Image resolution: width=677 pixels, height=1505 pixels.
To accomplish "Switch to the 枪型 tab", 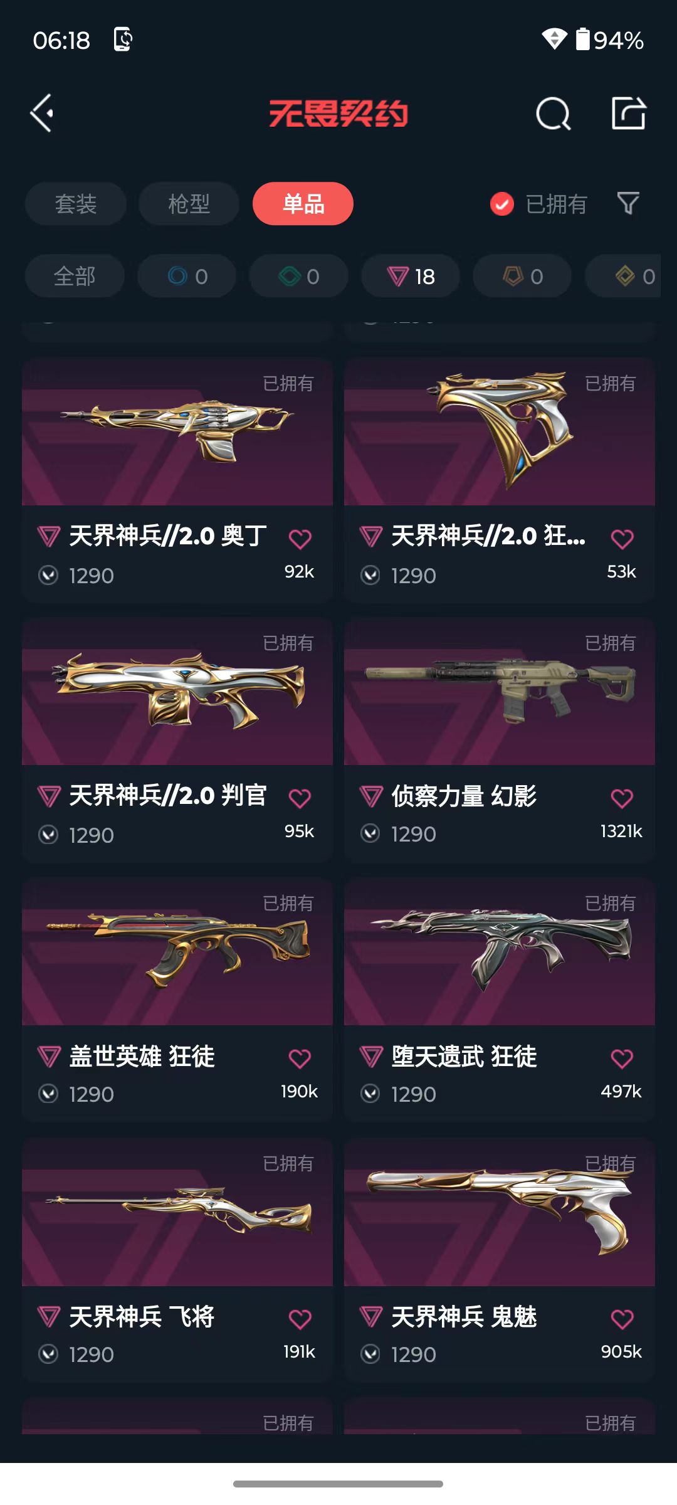I will 189,204.
